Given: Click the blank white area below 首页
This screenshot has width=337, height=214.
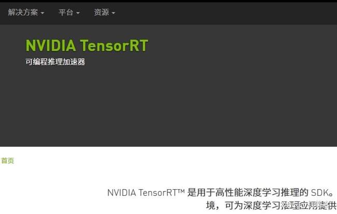Looking at the screenshot, I should pyautogui.click(x=54, y=189).
